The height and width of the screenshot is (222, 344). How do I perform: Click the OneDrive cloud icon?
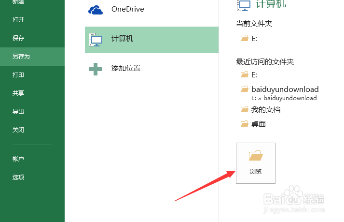pyautogui.click(x=96, y=10)
